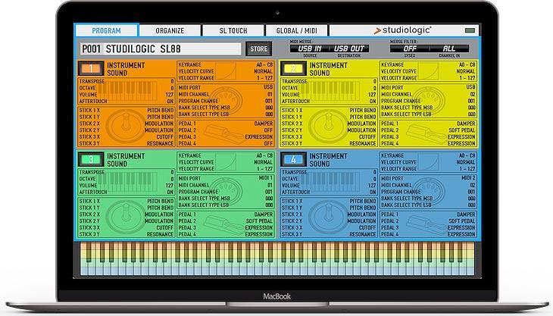Open velocity curve graph in zone 4
Screen dimensions: 553x316
point(428,162)
